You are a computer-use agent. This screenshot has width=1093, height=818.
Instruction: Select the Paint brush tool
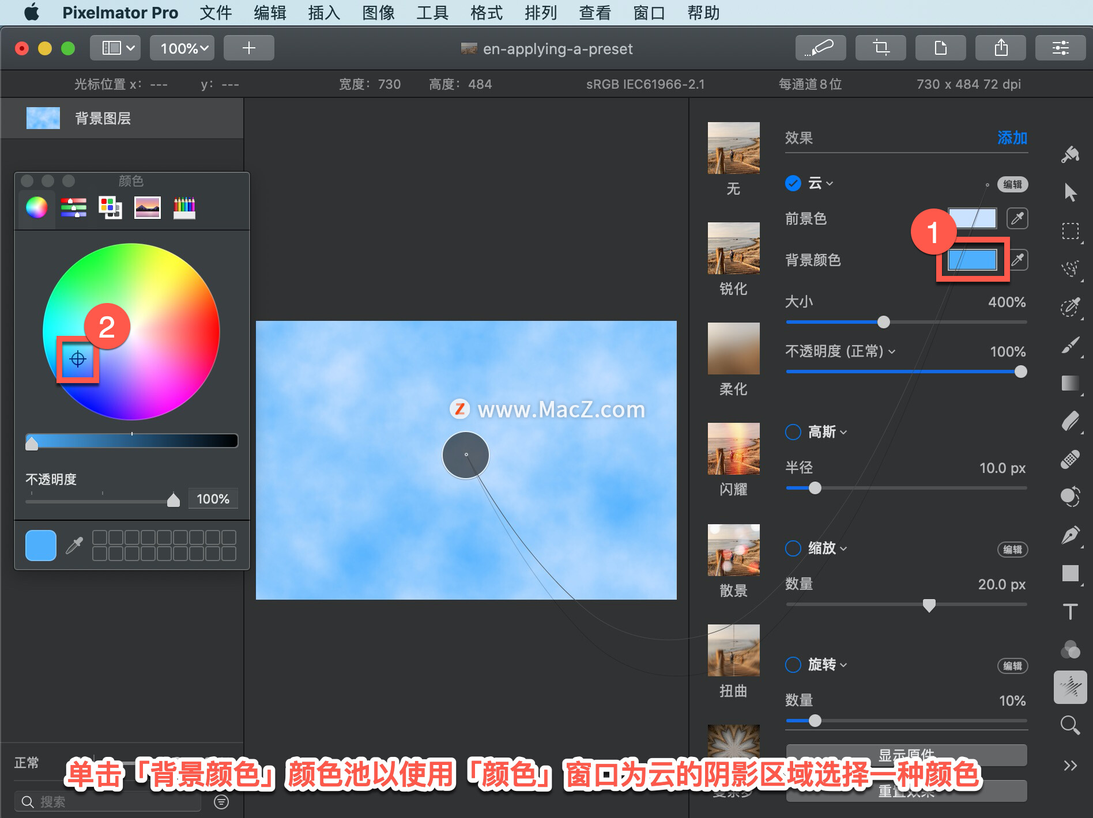coord(1071,346)
